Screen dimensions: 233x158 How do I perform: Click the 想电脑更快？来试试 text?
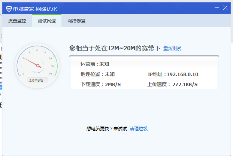coord(107,128)
